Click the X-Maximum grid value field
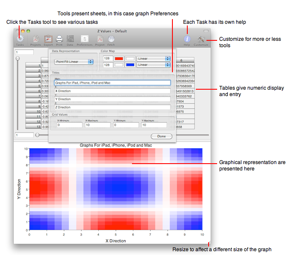This screenshot has height=255, width=298. pos(98,125)
